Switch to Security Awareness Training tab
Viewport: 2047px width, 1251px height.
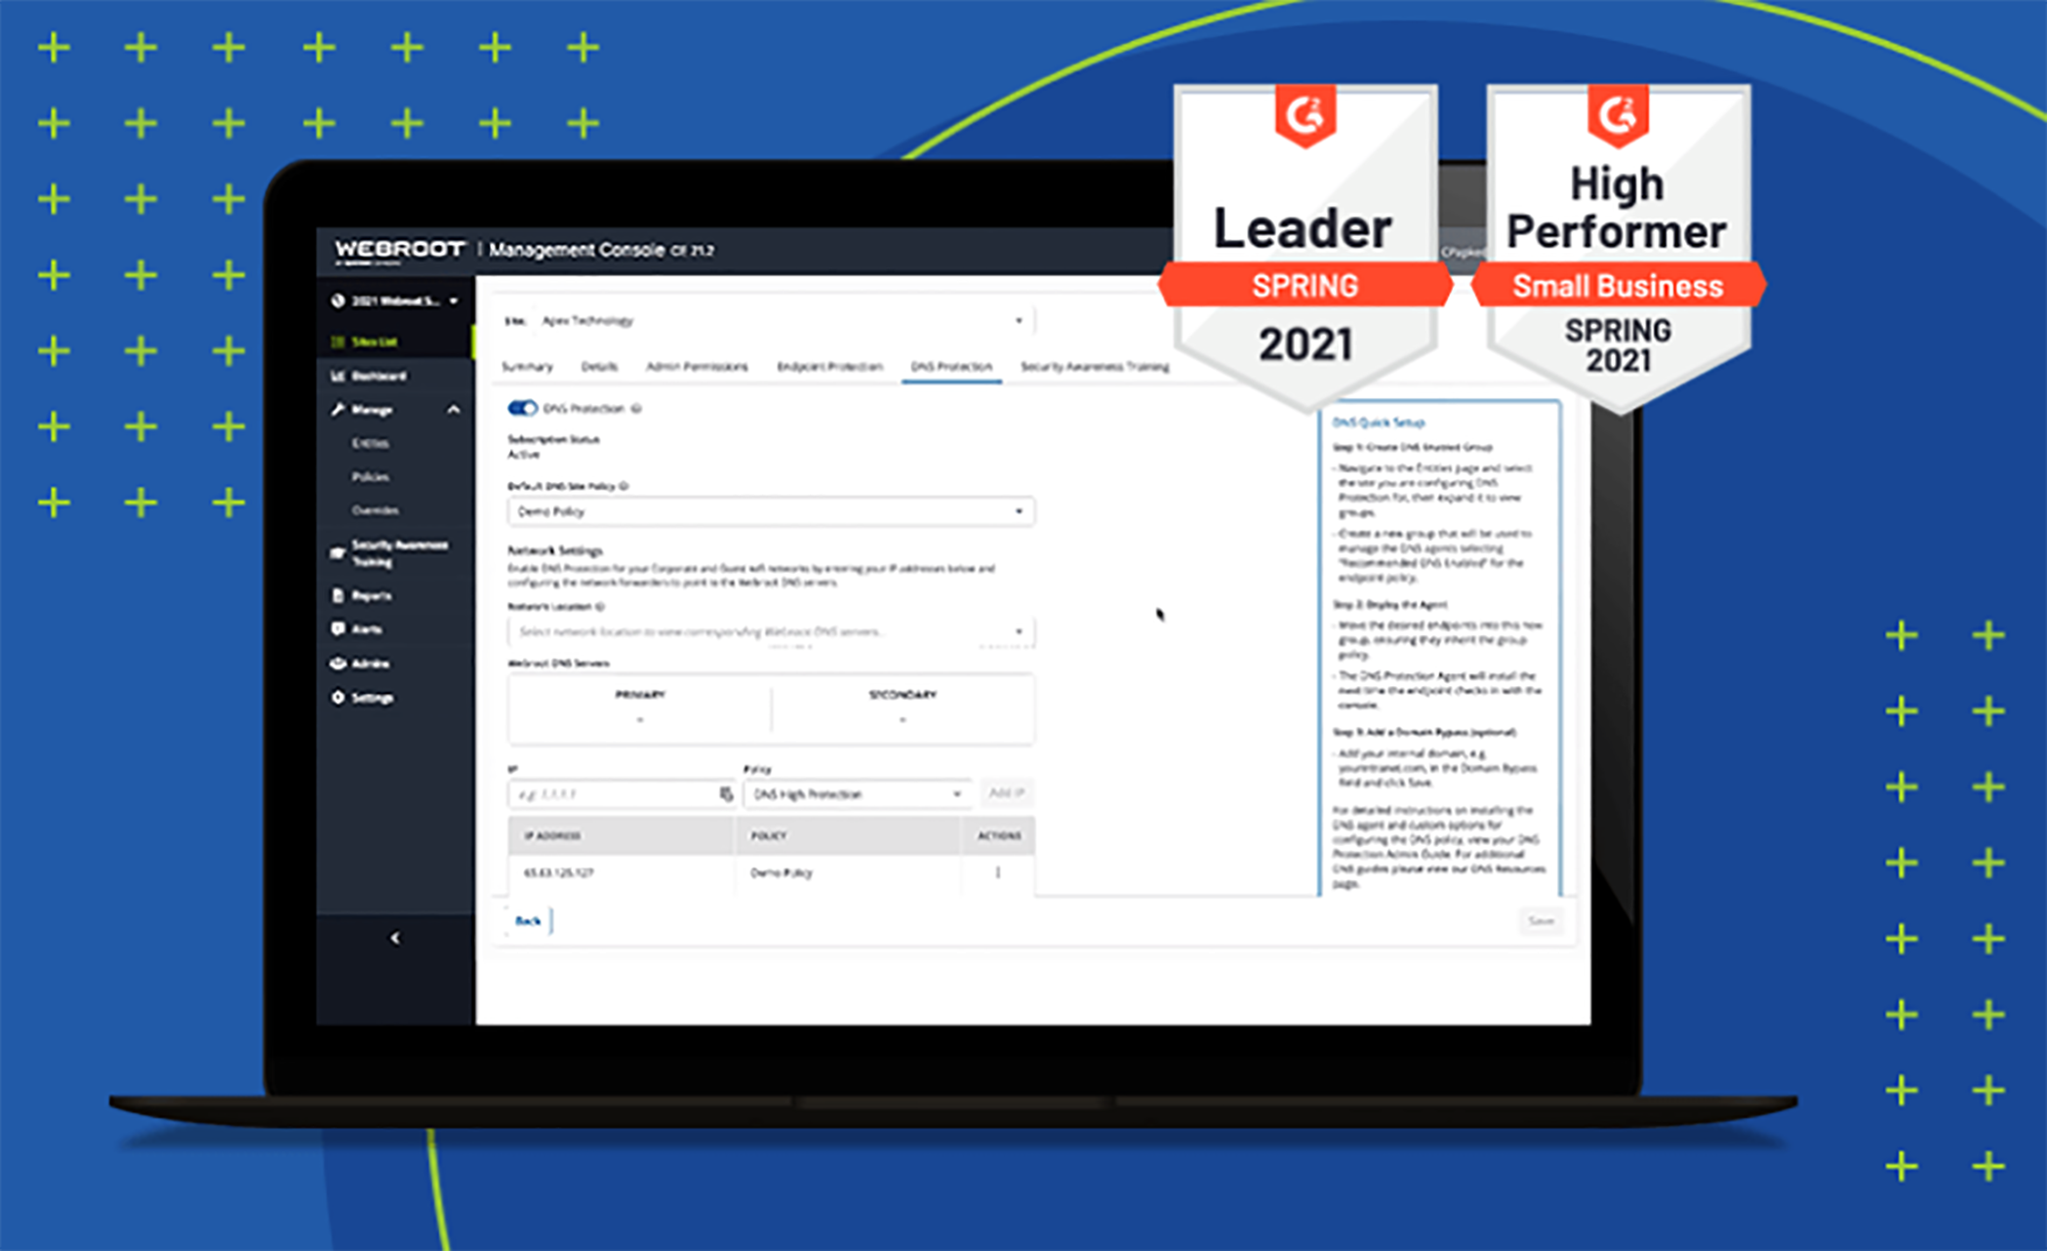(1095, 367)
